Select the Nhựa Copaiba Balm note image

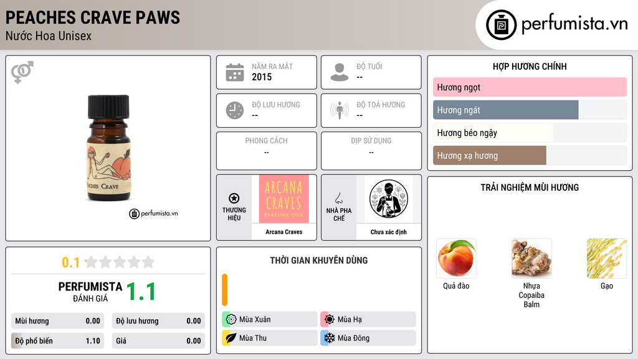coord(531,259)
